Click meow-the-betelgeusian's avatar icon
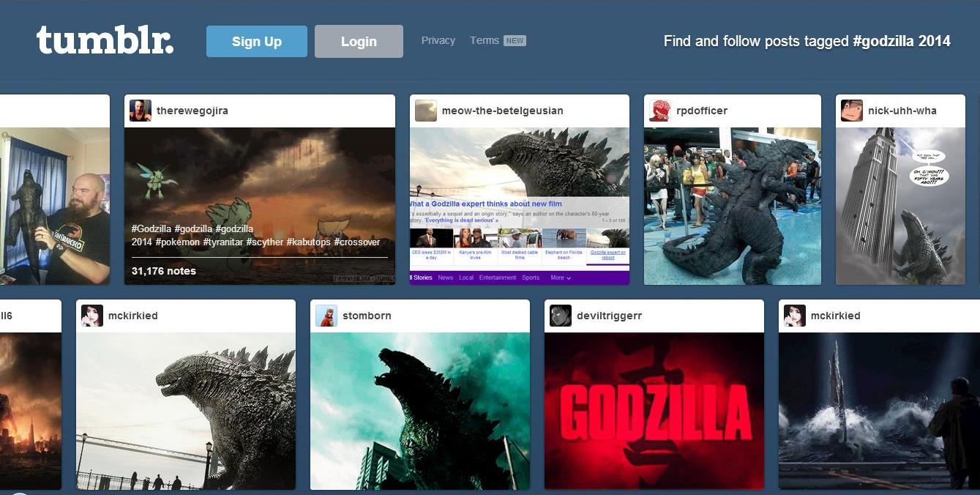Screen dimensions: 980x495 click(426, 111)
